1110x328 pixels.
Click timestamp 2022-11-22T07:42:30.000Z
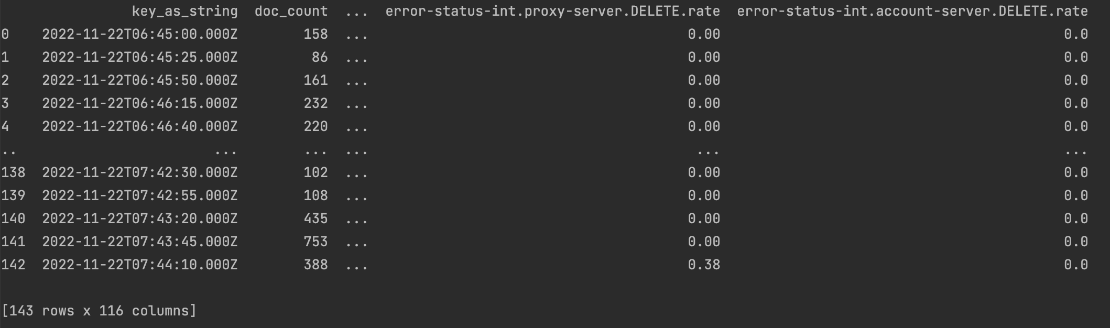tap(139, 172)
